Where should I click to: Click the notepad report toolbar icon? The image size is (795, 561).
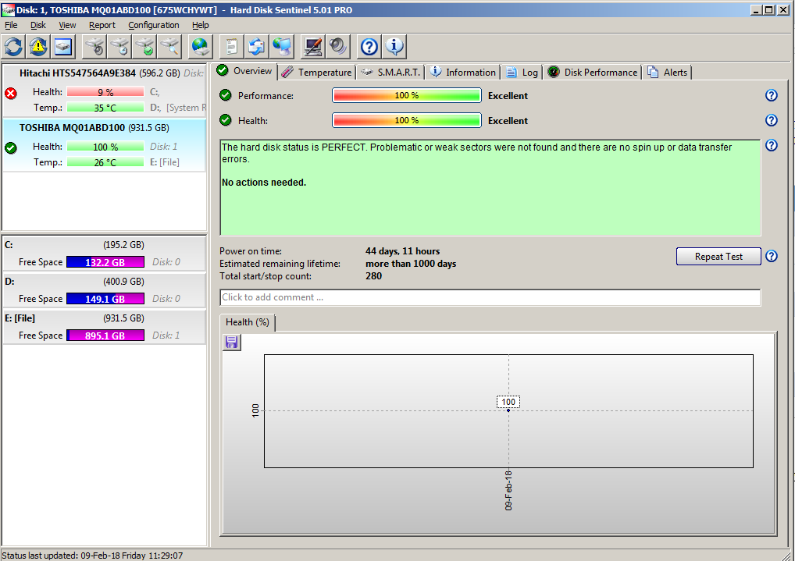pos(231,47)
